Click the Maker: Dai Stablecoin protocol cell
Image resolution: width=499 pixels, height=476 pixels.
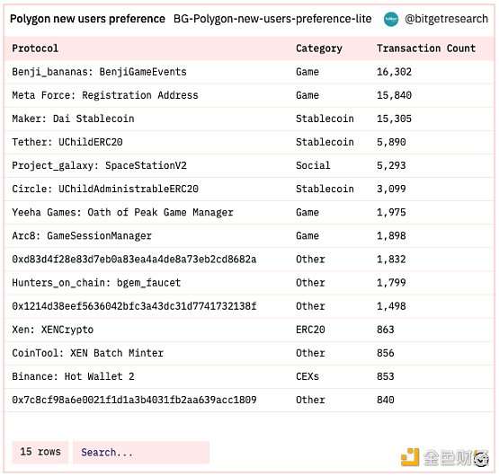[73, 119]
